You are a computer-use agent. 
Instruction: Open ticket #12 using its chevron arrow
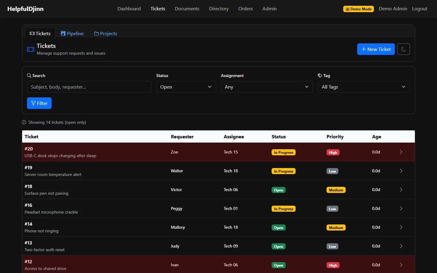(401, 265)
